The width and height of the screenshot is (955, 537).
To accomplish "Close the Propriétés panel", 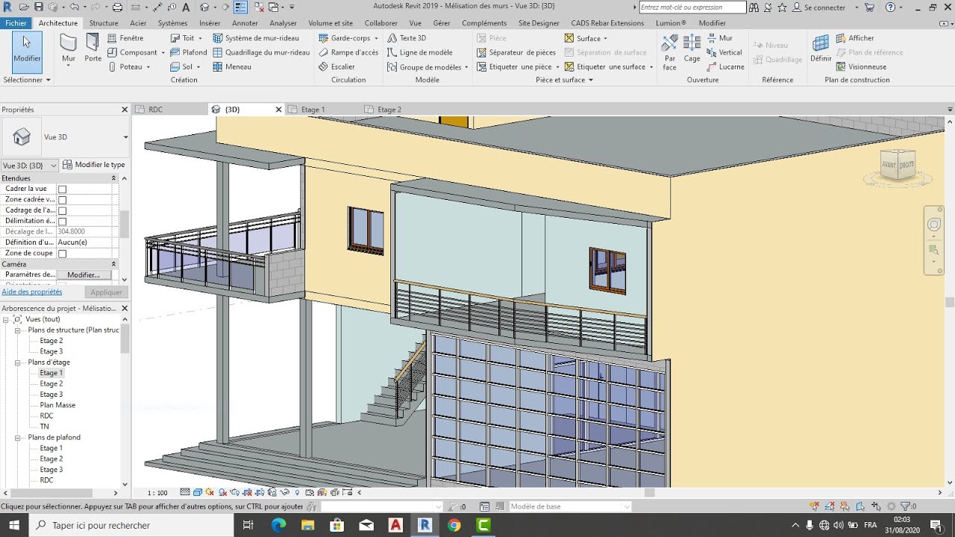I will [125, 110].
